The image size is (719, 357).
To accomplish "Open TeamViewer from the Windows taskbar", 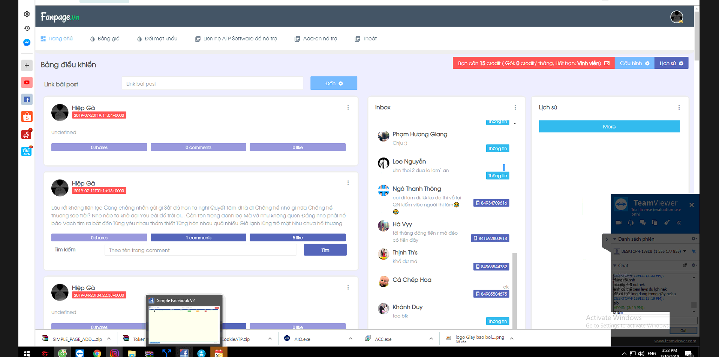I will 80,353.
